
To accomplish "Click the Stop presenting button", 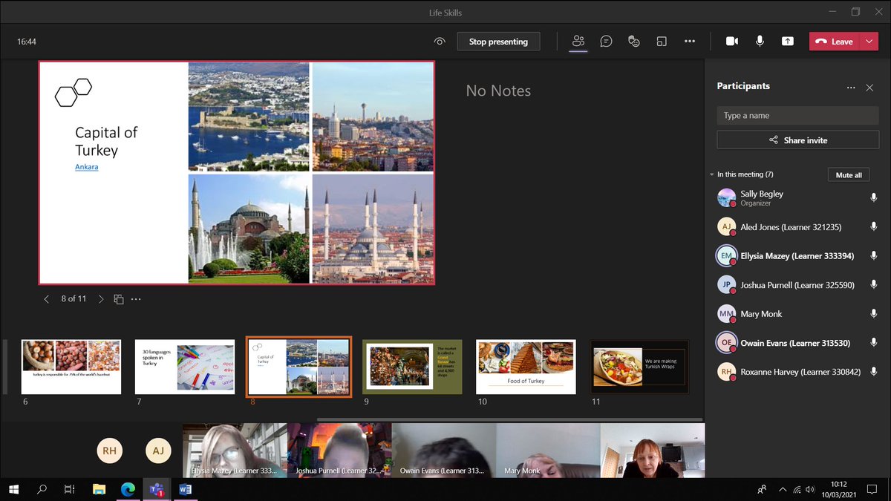I will point(498,42).
